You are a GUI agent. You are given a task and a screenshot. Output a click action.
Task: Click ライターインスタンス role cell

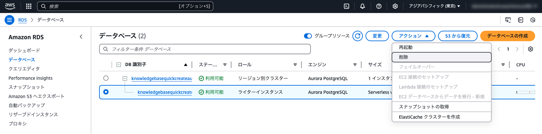click(260, 92)
